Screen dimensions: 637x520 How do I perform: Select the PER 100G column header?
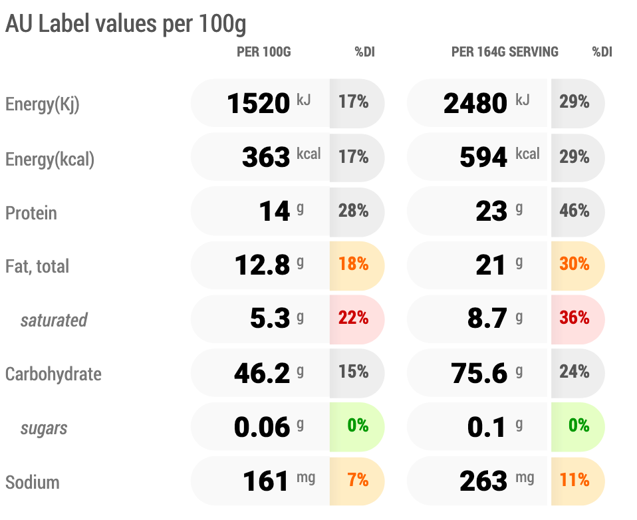(263, 52)
